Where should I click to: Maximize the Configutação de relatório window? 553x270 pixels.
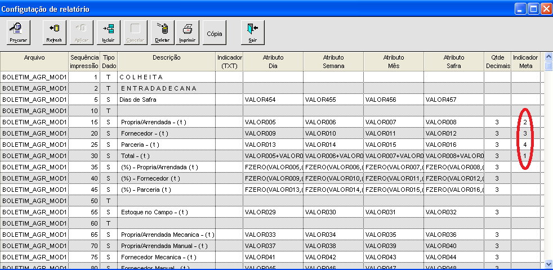pos(533,9)
